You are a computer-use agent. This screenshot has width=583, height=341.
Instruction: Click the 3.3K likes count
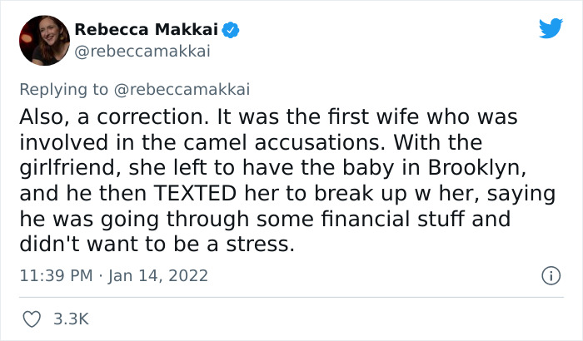(72, 319)
